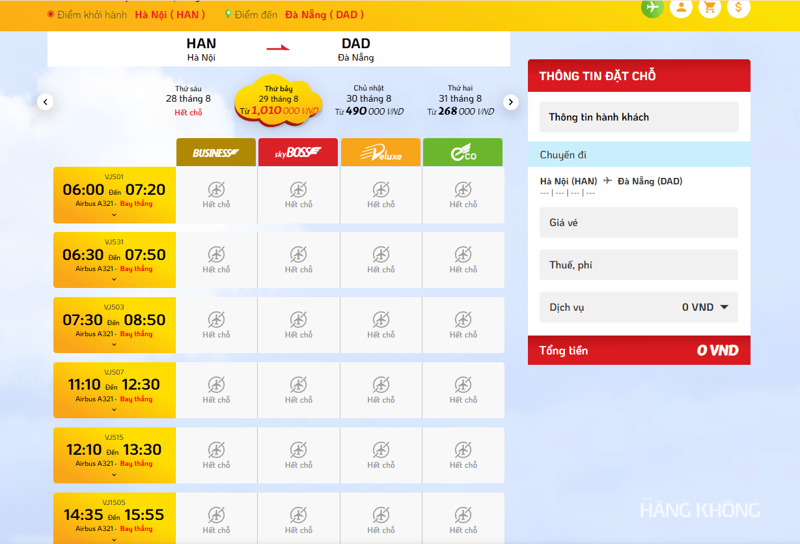This screenshot has width=800, height=544.
Task: Open the Dịch vụ dropdown arrow
Action: (724, 308)
